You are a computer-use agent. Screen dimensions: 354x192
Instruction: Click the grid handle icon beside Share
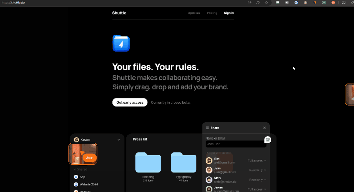tap(207, 128)
